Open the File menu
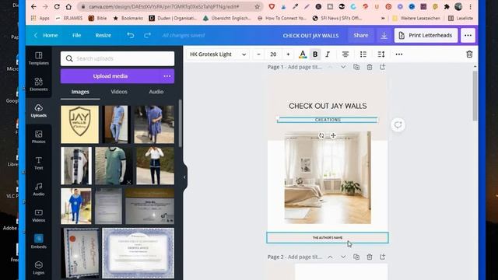 [76, 35]
